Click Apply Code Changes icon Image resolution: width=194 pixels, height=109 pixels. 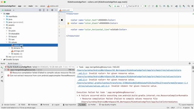[153, 6]
